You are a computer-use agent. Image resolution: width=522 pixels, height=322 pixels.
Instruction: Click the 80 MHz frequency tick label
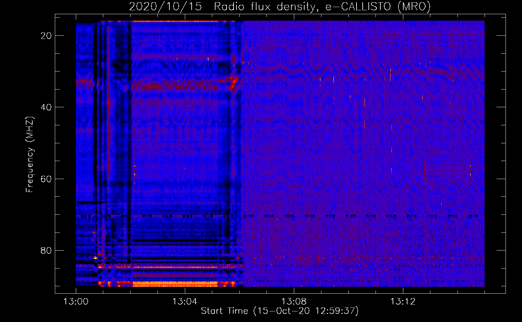(x=46, y=250)
